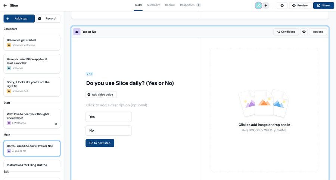Screen dimensions: 336x180
Task: Click the Share button
Action: click(323, 6)
